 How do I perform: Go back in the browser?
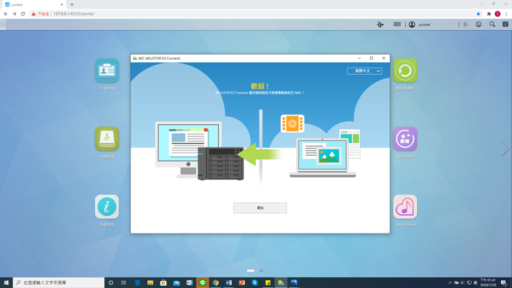[5, 14]
